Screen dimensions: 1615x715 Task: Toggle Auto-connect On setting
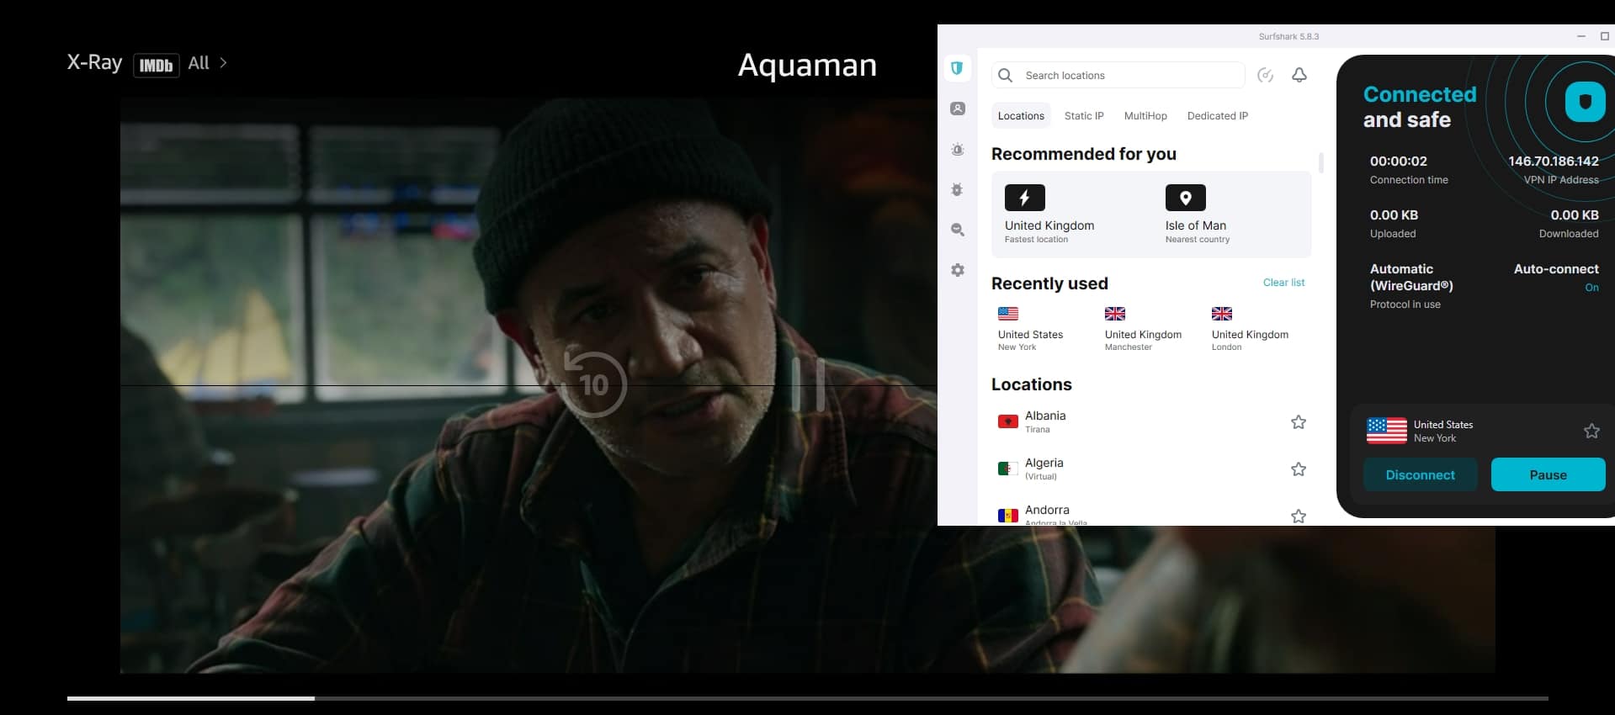tap(1591, 288)
